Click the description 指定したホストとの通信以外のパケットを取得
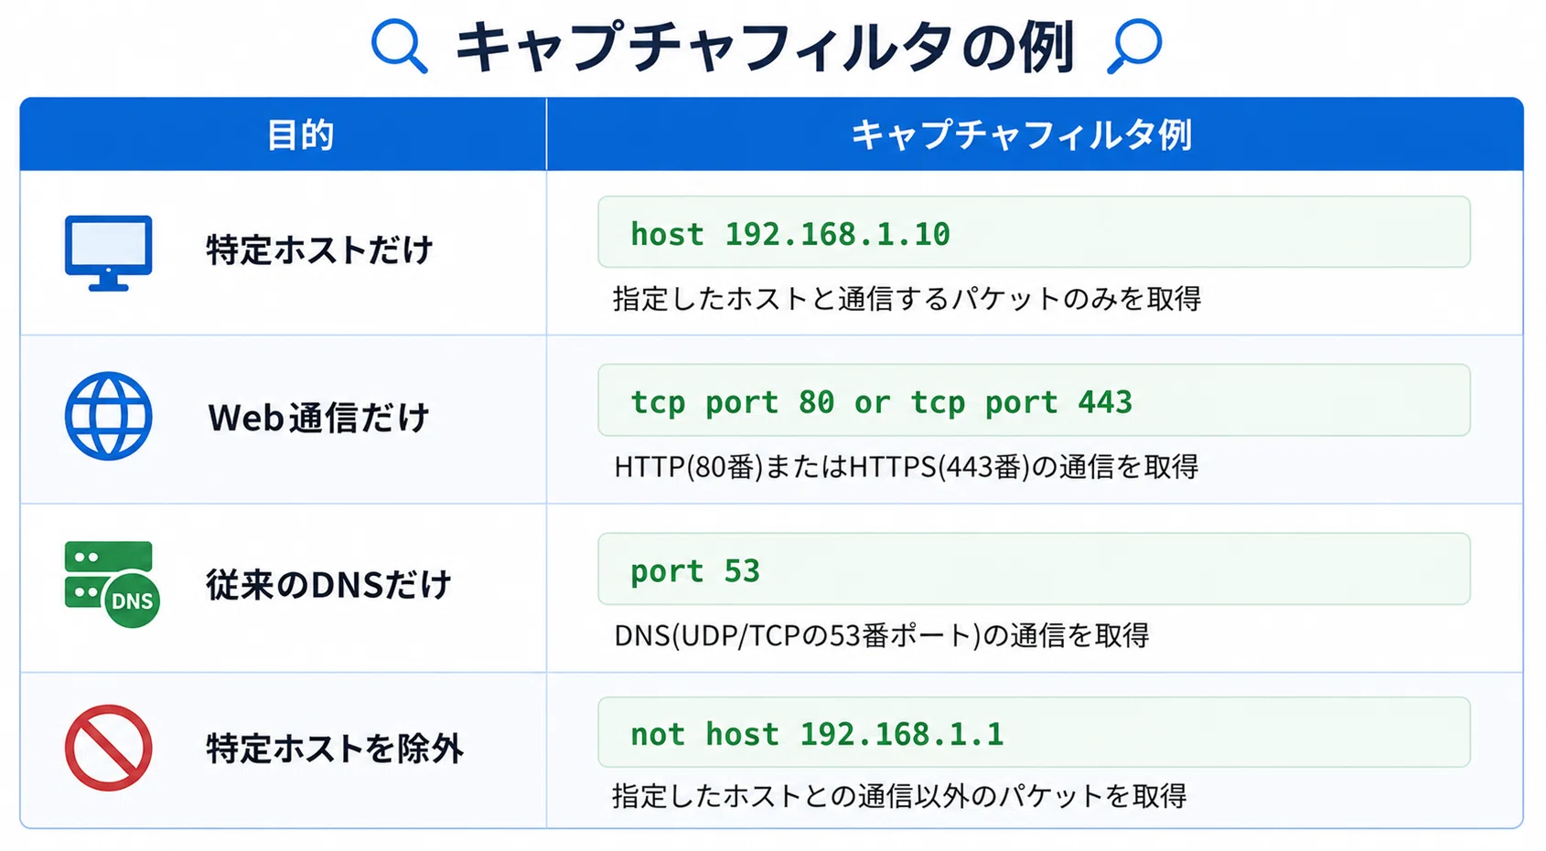 click(899, 795)
